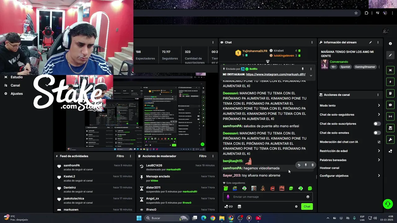This screenshot has height=223, width=397.
Task: Click the green Chat send button
Action: pos(307,207)
